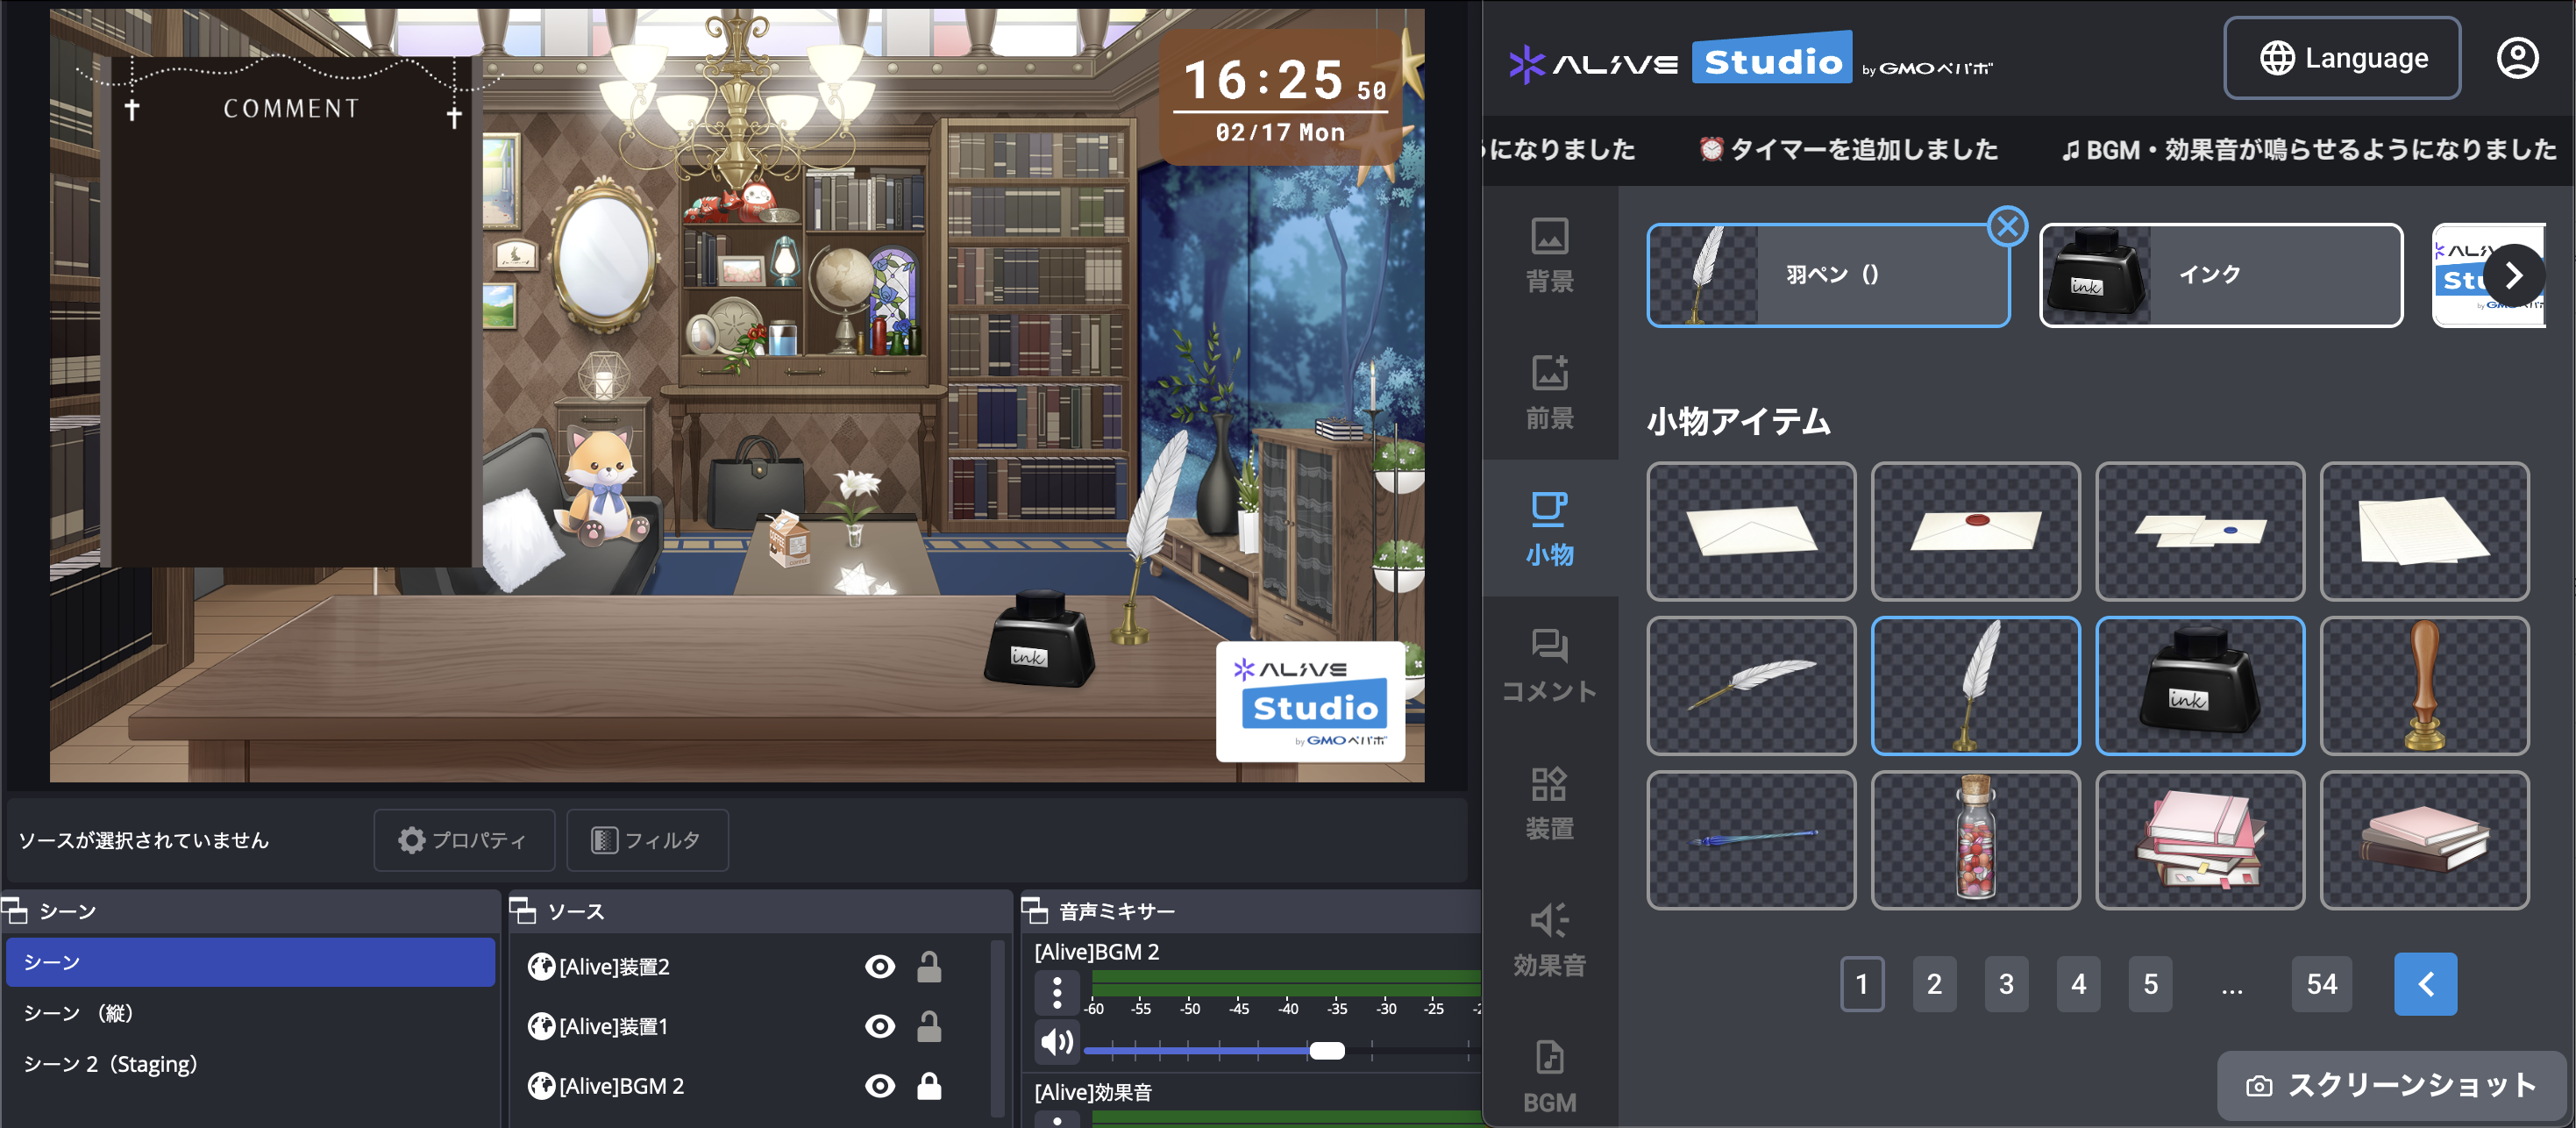This screenshot has height=1128, width=2576.
Task: Choose the wooden wax seal stamp item
Action: tap(2424, 685)
